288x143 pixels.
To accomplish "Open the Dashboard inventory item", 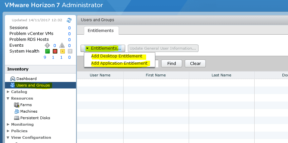I will [x=26, y=79].
